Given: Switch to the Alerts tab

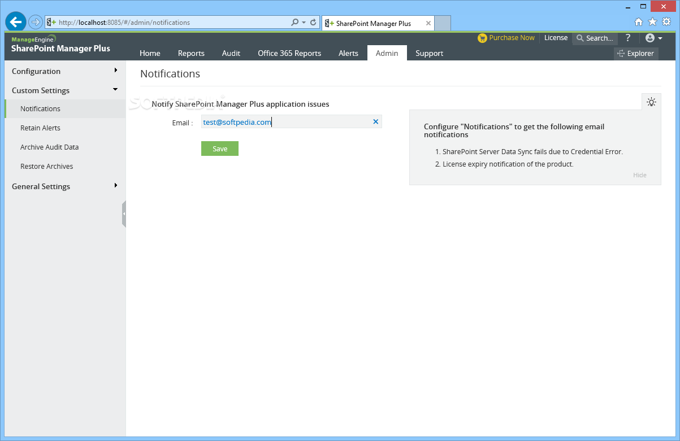Looking at the screenshot, I should click(348, 53).
